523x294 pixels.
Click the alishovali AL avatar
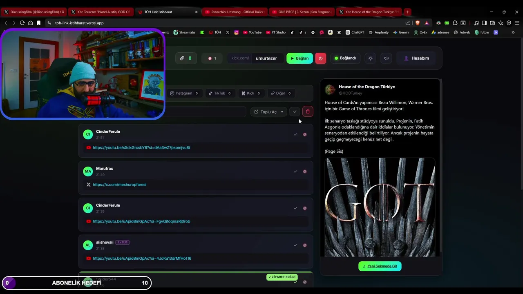click(88, 245)
